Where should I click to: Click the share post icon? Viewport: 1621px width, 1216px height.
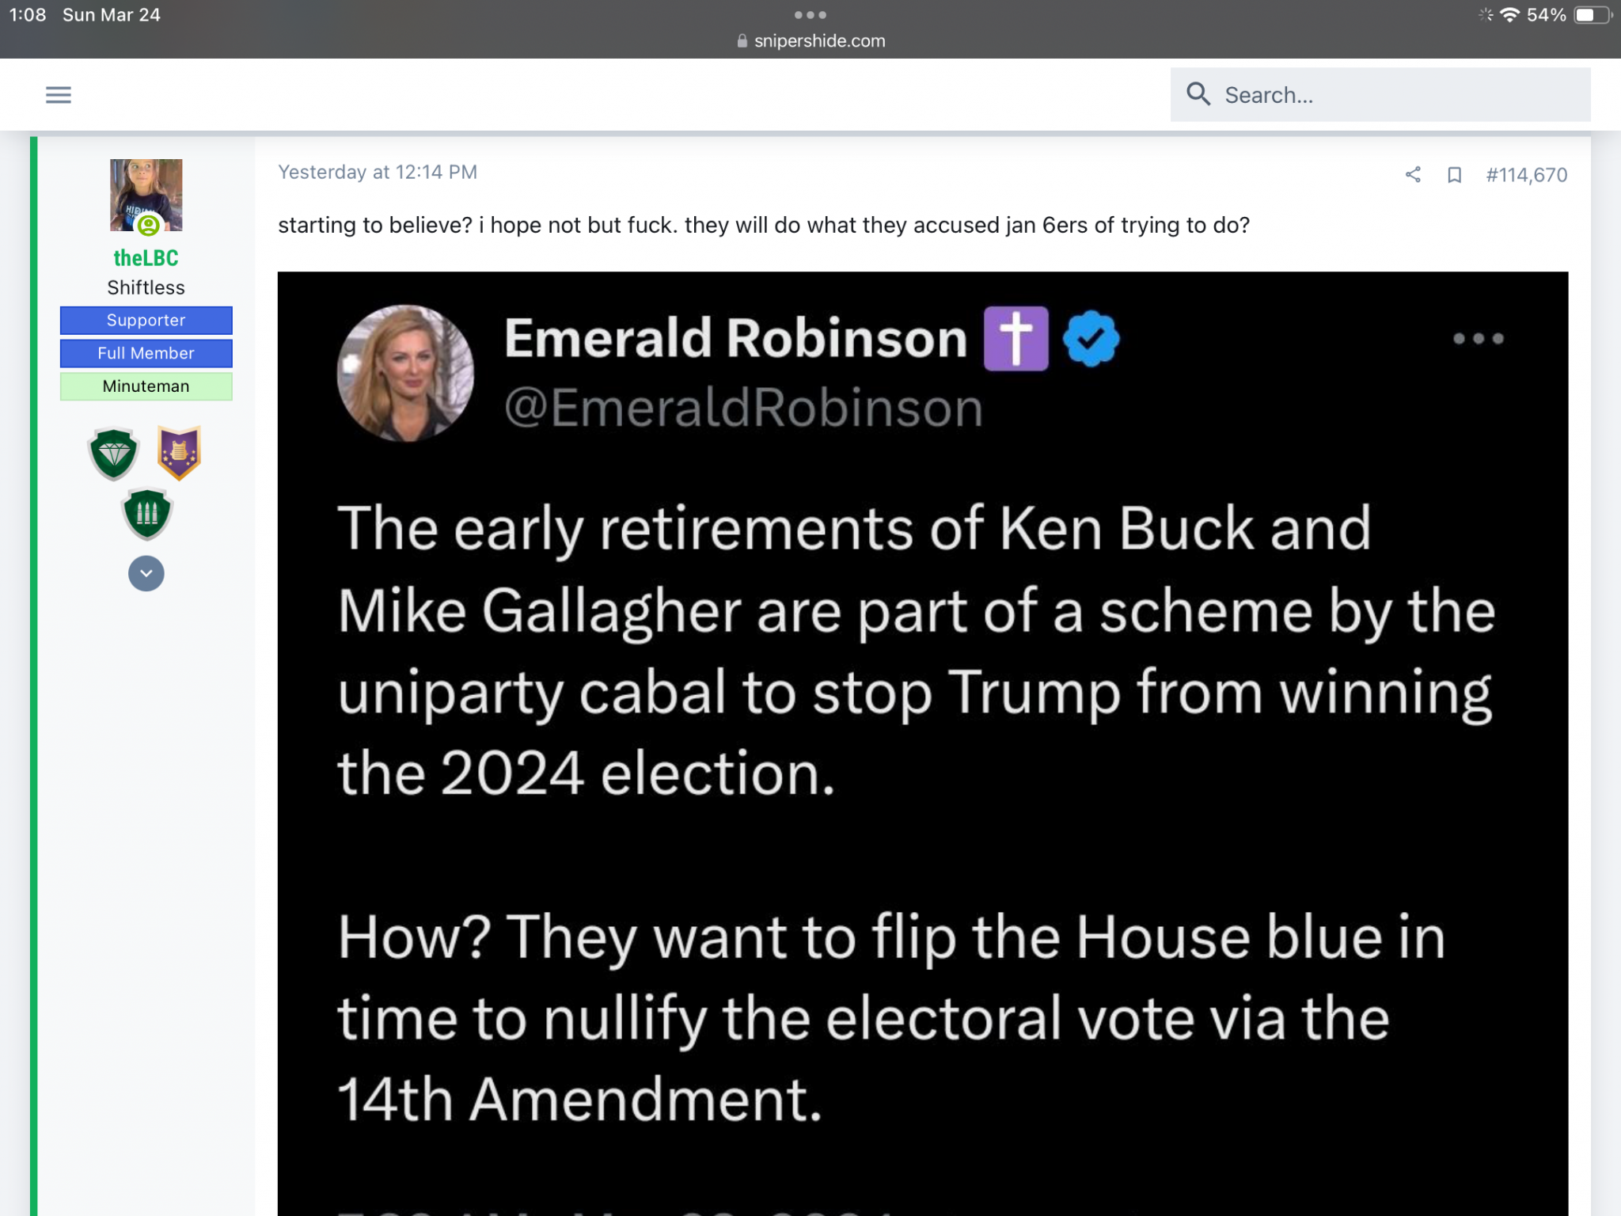click(x=1413, y=175)
